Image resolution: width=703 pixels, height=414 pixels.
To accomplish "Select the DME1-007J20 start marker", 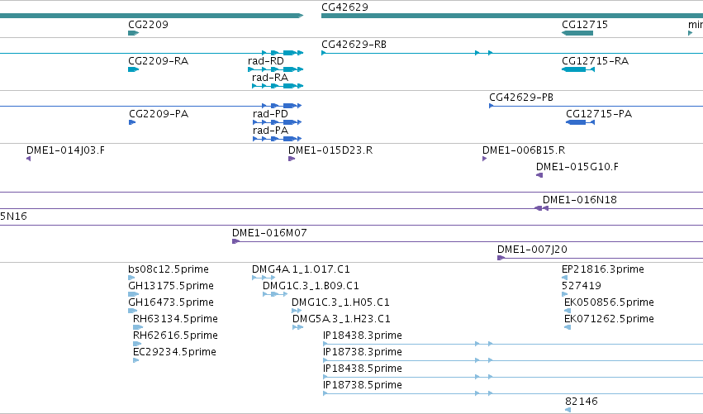I will pos(501,259).
